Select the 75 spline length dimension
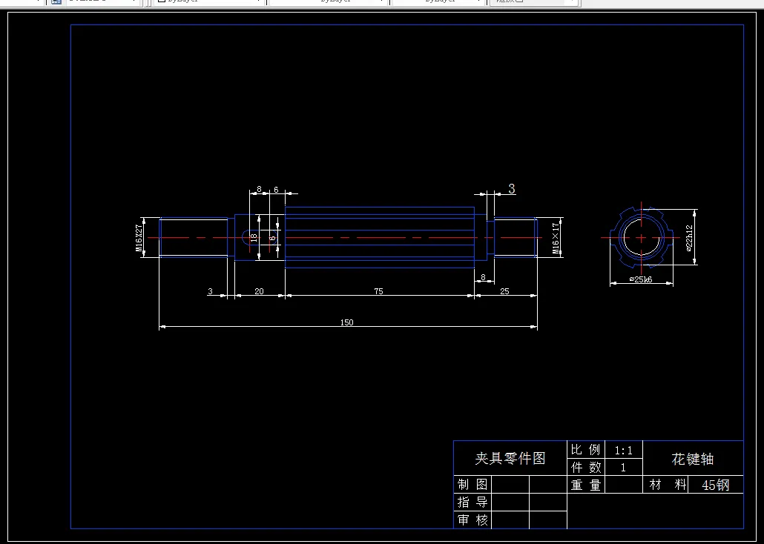 378,291
